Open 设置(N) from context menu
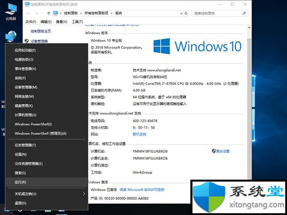The image size is (287, 215). (x=47, y=154)
